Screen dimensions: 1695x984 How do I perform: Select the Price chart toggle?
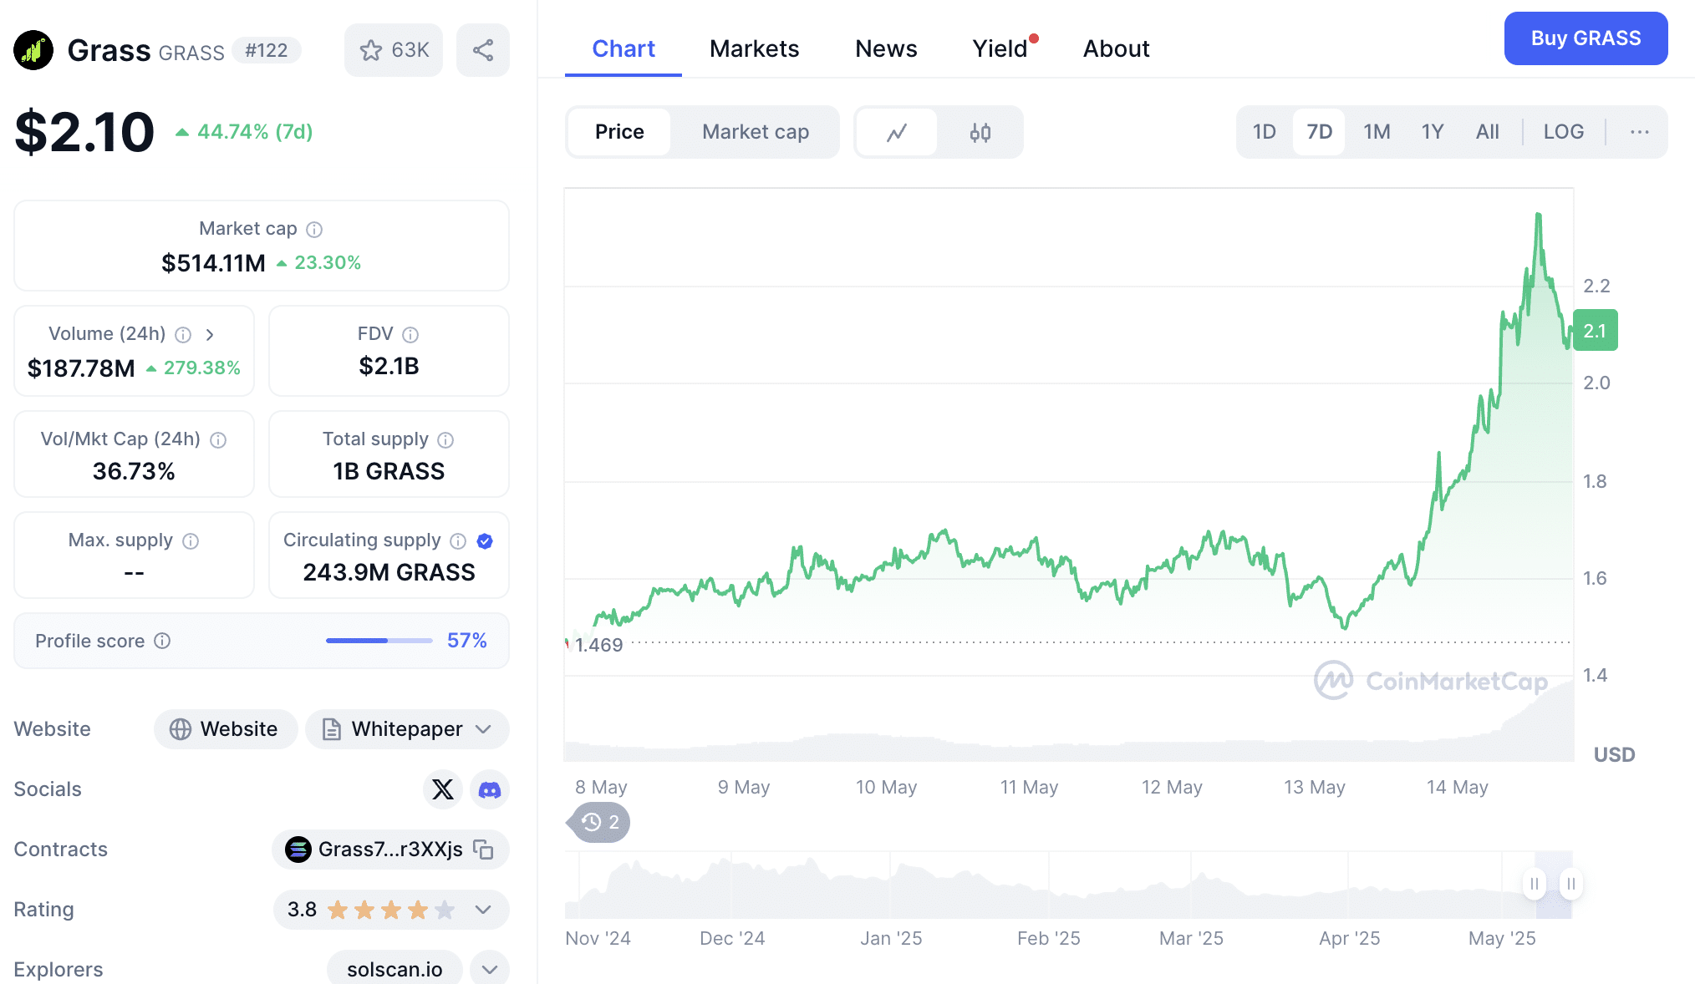(619, 132)
